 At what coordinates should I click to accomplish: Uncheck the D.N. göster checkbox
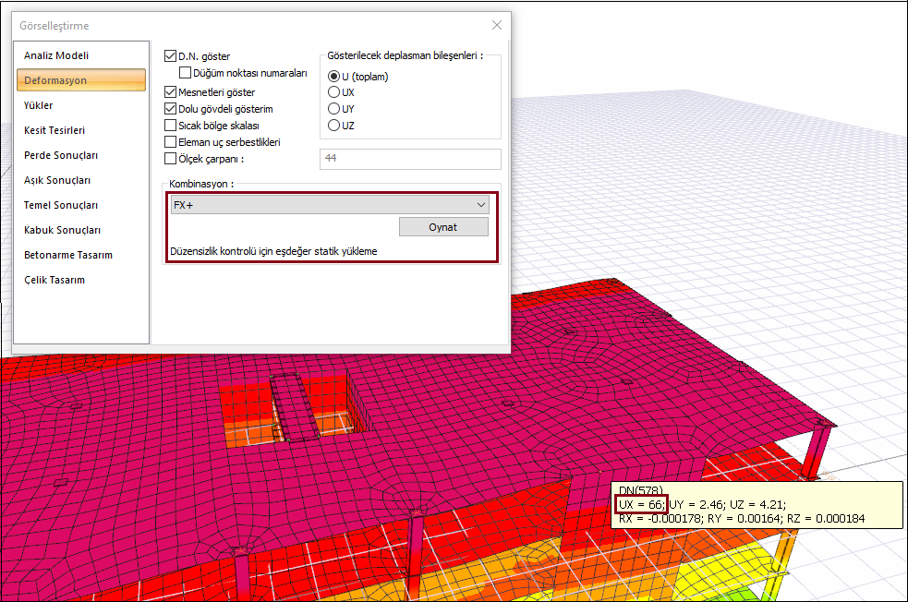coord(170,56)
